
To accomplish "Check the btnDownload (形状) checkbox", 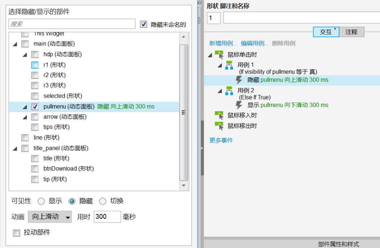I will (35, 169).
